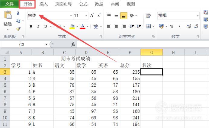Switch to the 插入 tab
This screenshot has width=209, height=128.
click(43, 4)
